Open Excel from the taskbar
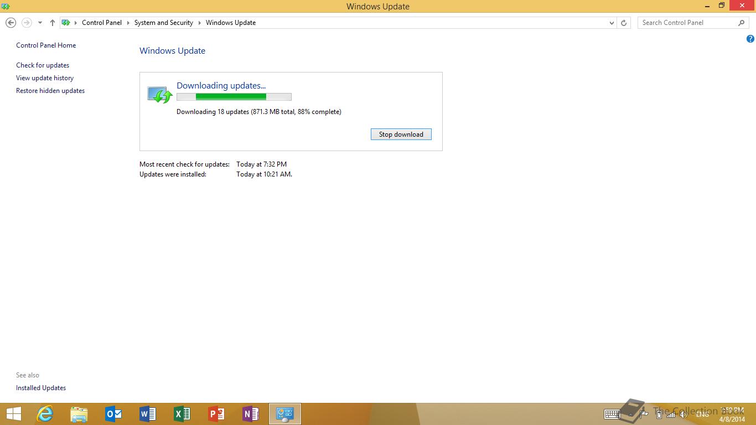 click(182, 414)
